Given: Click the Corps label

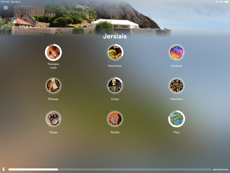Looking at the screenshot, I should tap(115, 99).
